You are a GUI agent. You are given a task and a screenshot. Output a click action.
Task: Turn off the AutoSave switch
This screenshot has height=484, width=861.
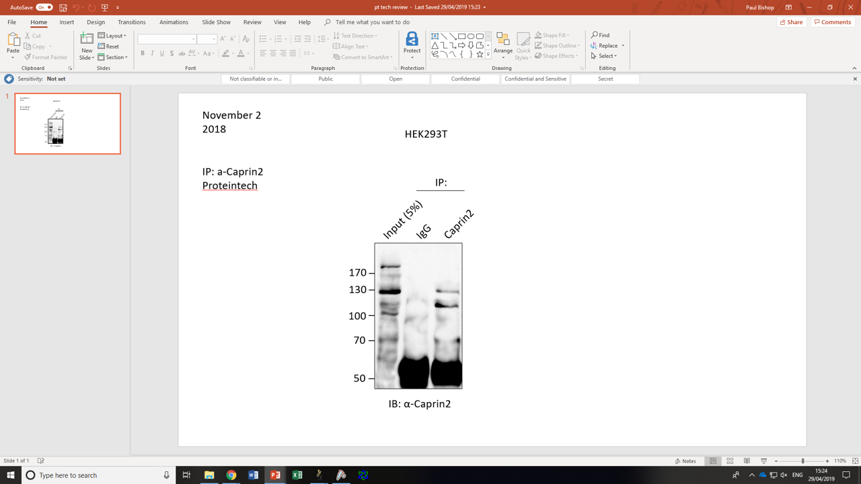[44, 7]
